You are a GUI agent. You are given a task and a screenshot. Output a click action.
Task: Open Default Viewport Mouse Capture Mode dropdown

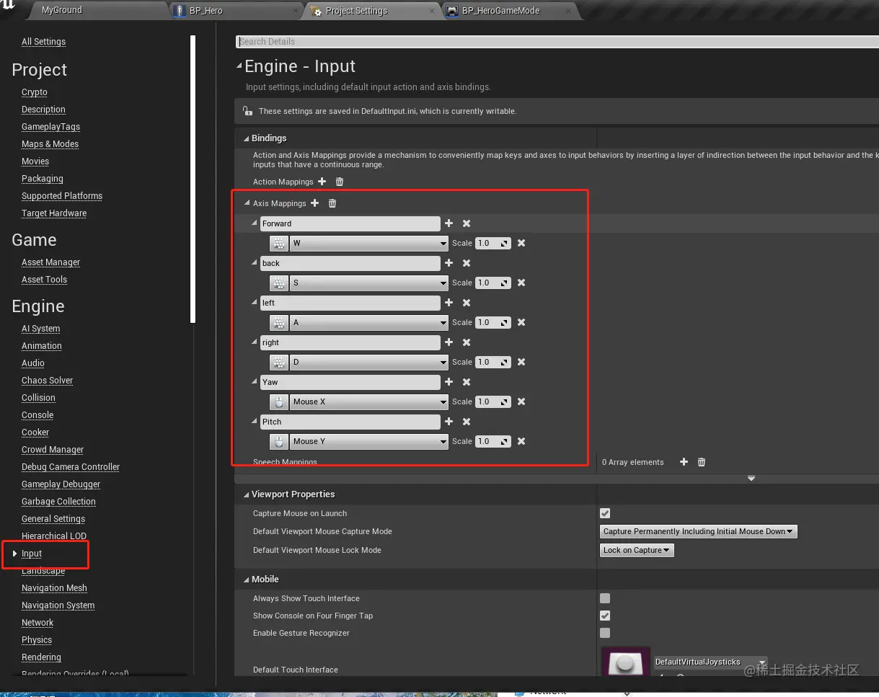click(699, 532)
